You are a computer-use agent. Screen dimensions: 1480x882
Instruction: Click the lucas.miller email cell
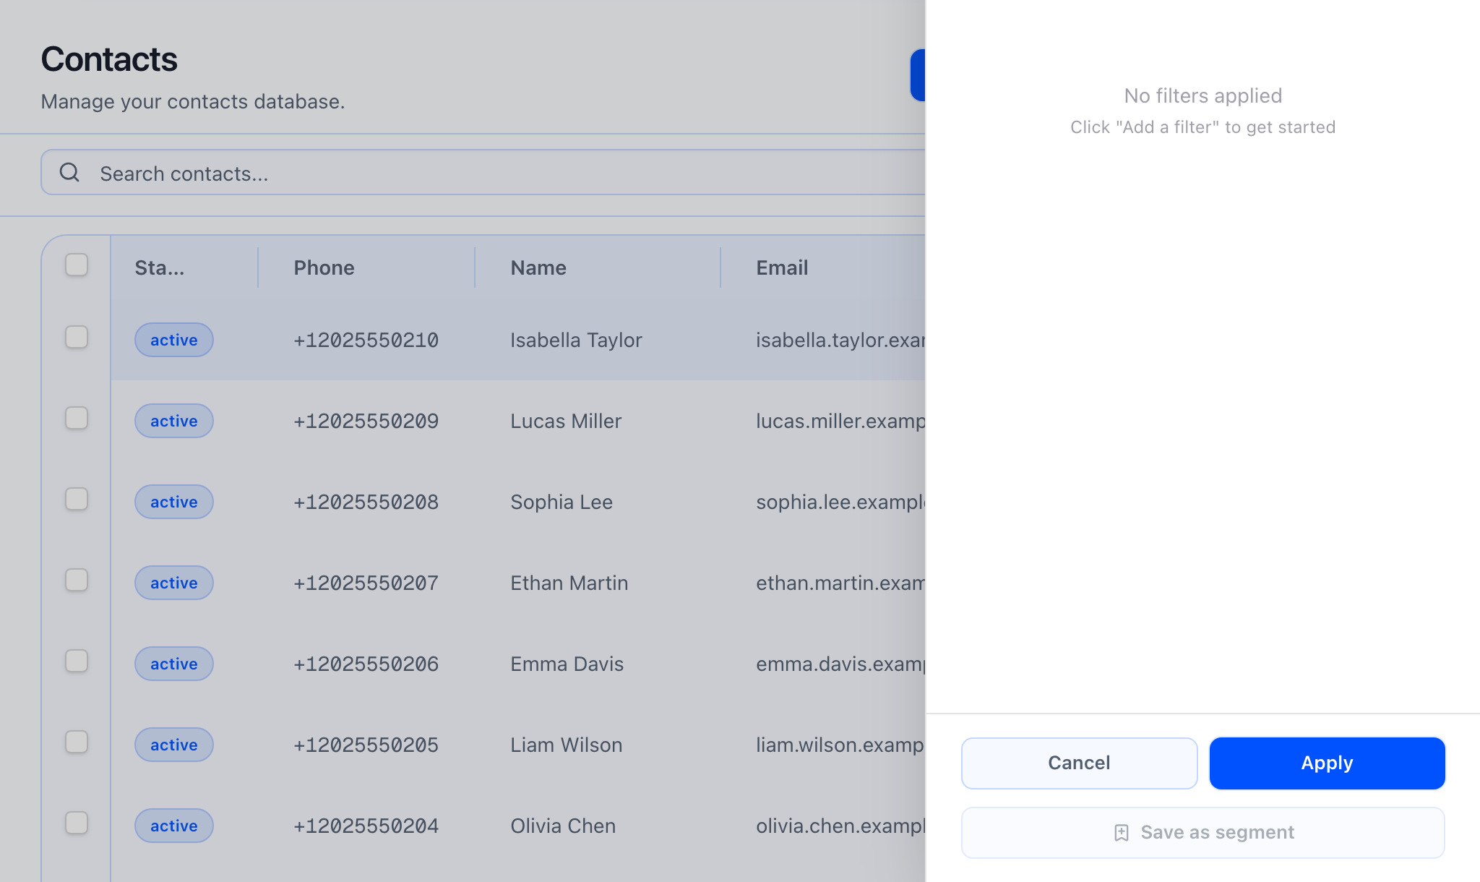pos(840,421)
